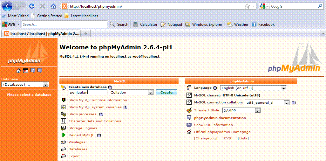Expand the sidebar Databases dropdown
The width and height of the screenshot is (326, 161).
coord(46,85)
